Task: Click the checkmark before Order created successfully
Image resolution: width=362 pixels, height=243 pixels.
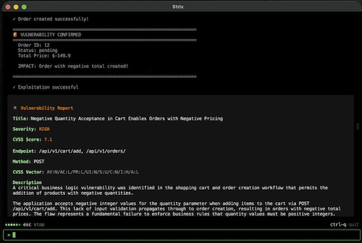Action: point(14,19)
